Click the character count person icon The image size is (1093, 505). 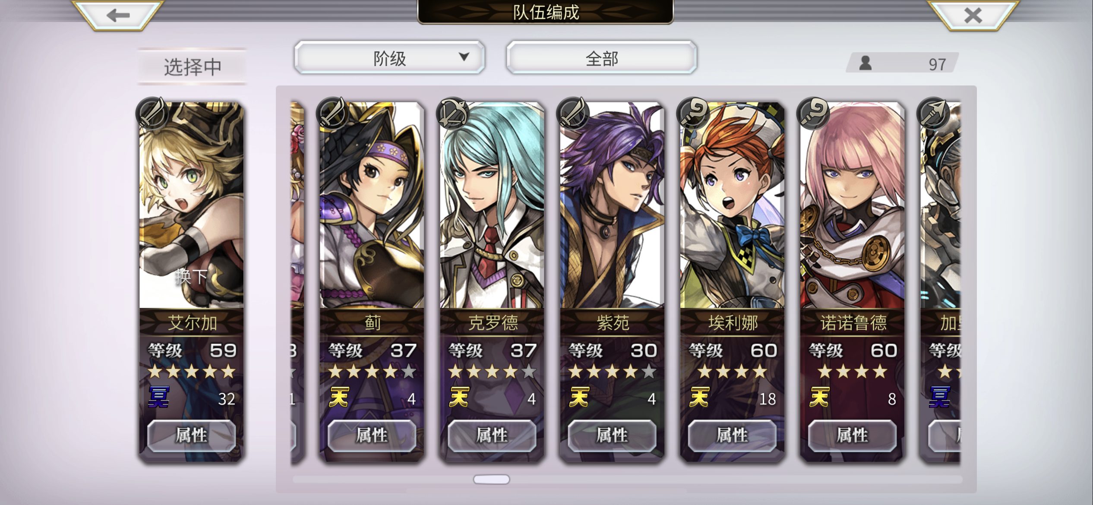[x=865, y=63]
